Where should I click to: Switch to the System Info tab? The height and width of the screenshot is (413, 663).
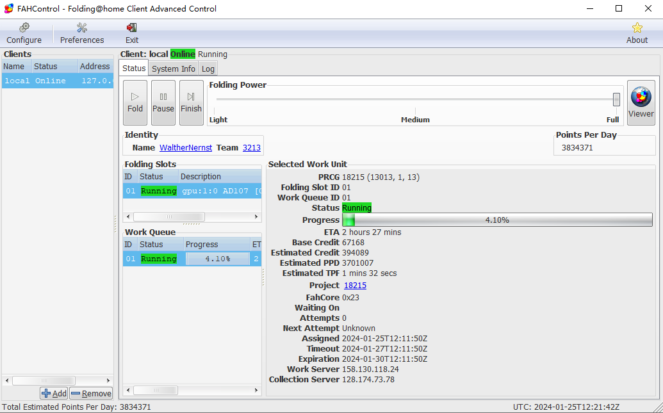point(174,69)
